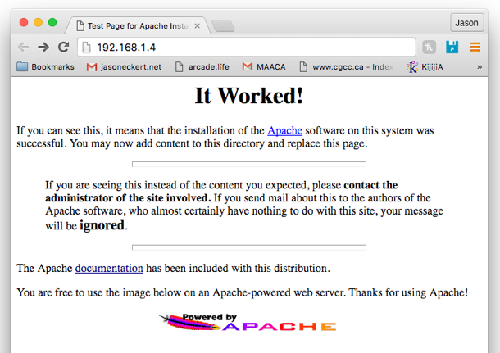Open a new tab
Image resolution: width=500 pixels, height=353 pixels.
coord(223,26)
